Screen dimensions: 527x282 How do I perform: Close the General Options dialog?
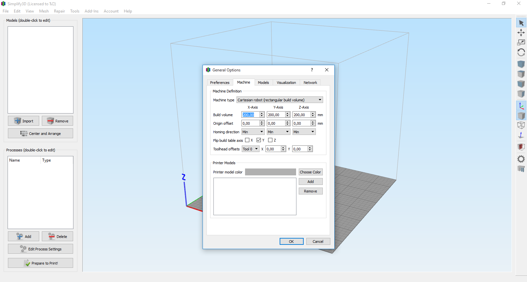tap(327, 70)
